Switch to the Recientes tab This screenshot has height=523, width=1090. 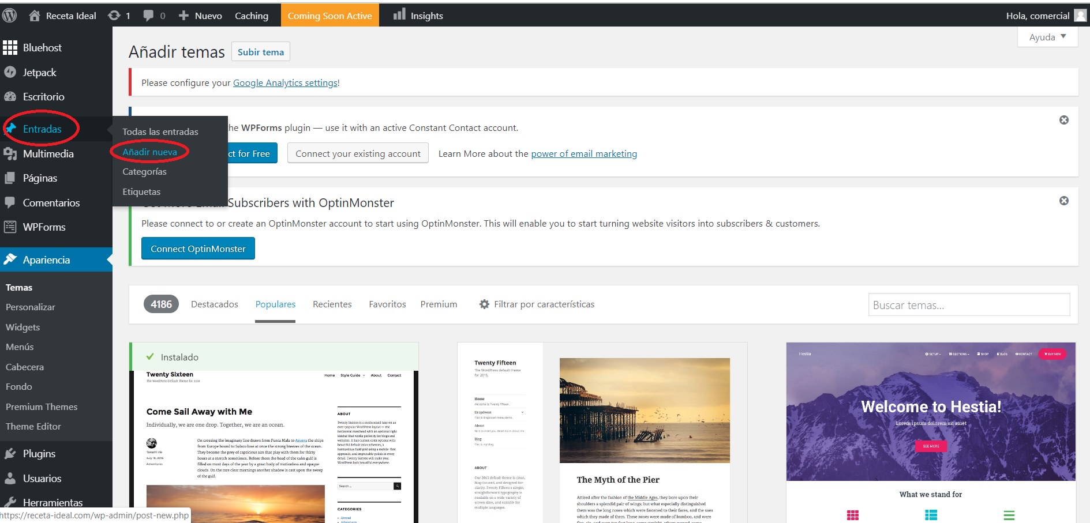coord(332,304)
